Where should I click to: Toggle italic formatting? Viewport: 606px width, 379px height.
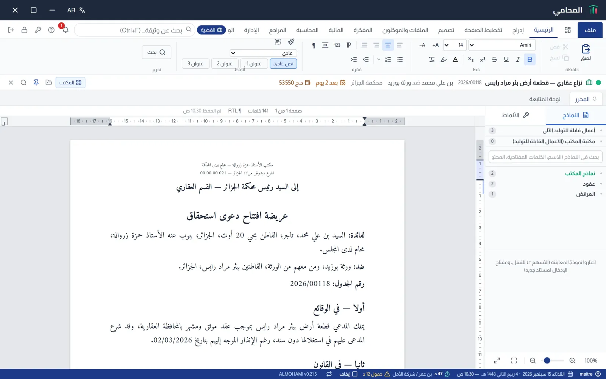click(518, 60)
